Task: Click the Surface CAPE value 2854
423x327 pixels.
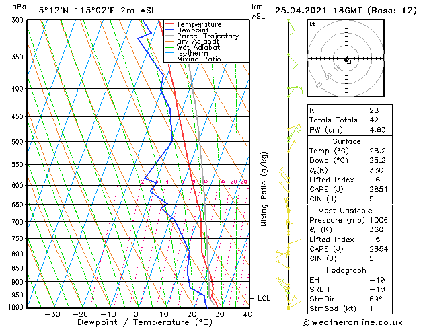Action: pos(379,189)
